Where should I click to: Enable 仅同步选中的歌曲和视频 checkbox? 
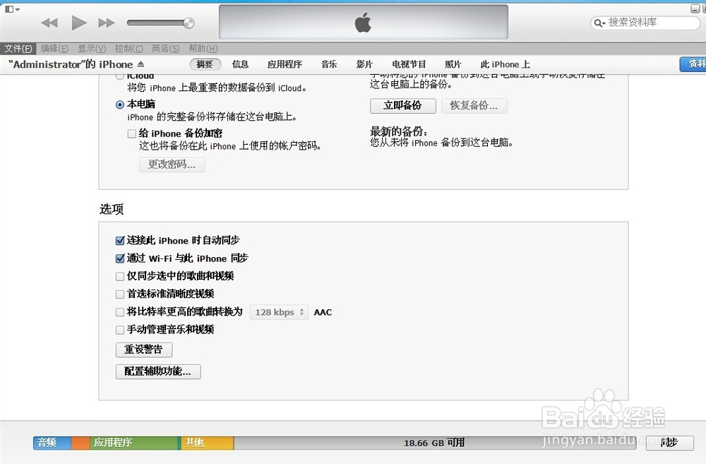tap(120, 276)
